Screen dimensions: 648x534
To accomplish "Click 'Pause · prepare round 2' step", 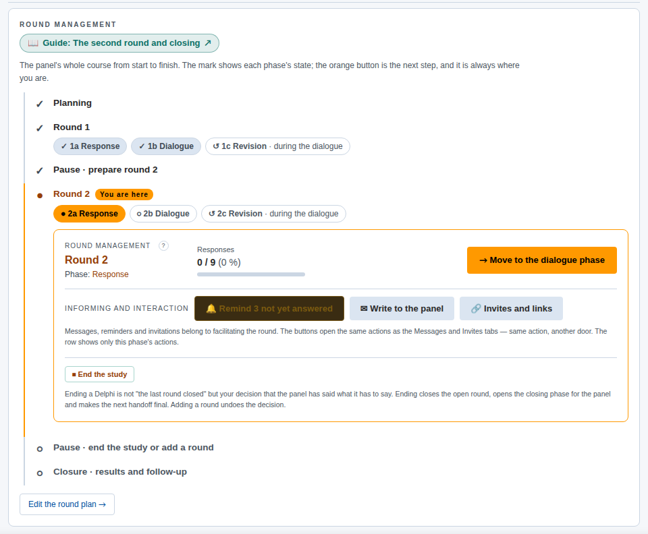I will coord(105,170).
